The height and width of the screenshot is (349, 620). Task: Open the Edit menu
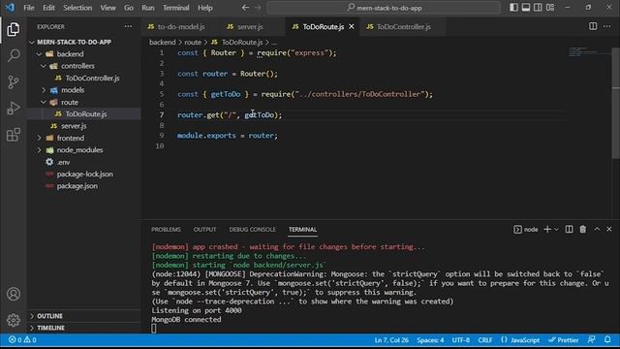click(x=48, y=8)
